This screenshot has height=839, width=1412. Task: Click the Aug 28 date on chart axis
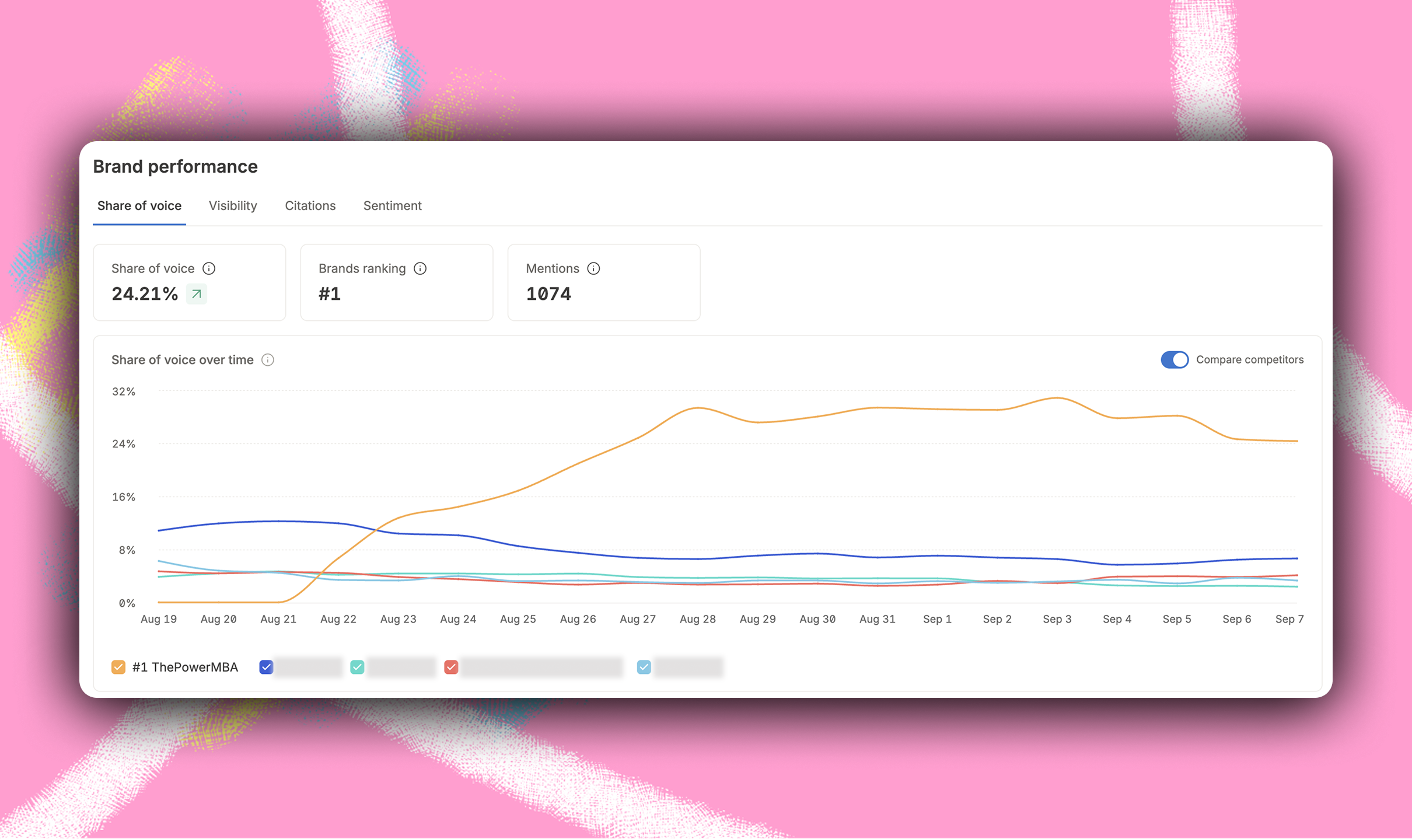tap(697, 619)
